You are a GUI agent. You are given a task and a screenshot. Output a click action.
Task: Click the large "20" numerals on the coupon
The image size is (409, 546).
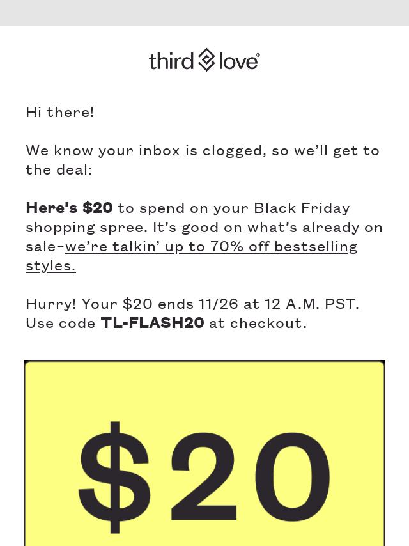(250, 477)
